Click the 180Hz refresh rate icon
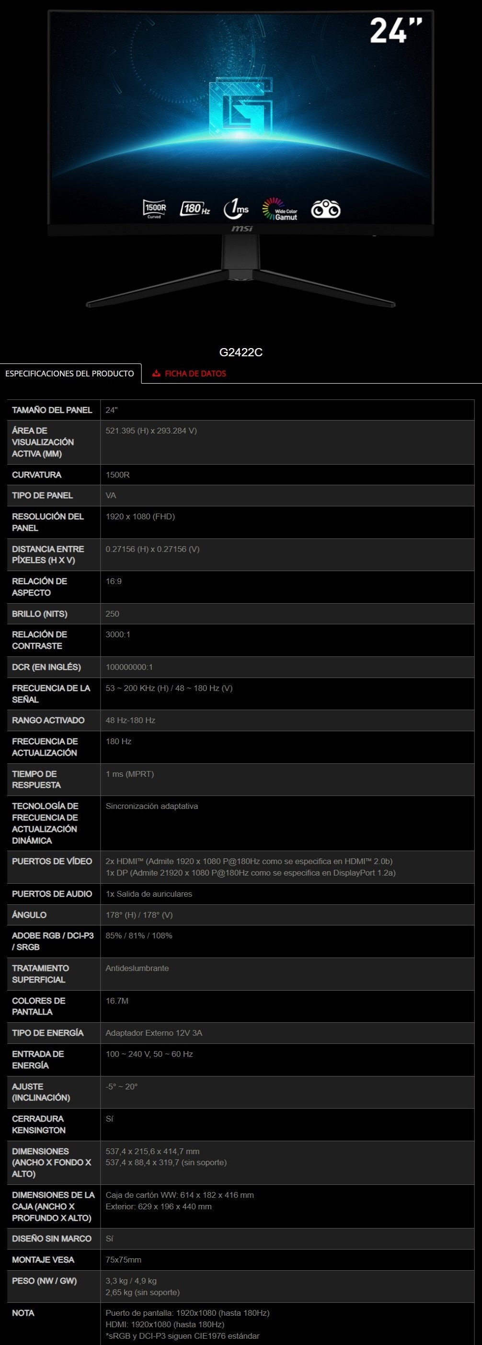Image resolution: width=482 pixels, height=1345 pixels. (195, 209)
